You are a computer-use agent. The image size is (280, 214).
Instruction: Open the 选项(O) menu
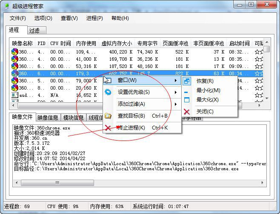click(43, 18)
